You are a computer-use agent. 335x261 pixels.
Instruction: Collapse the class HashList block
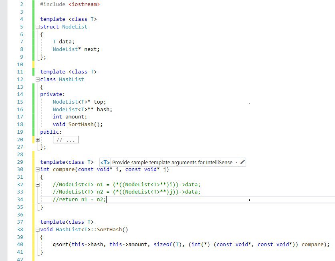[x=38, y=80]
